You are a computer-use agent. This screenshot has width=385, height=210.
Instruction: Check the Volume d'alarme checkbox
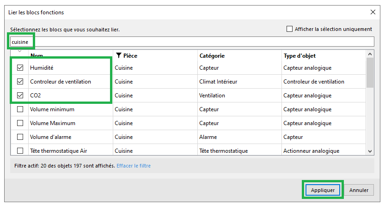20,137
